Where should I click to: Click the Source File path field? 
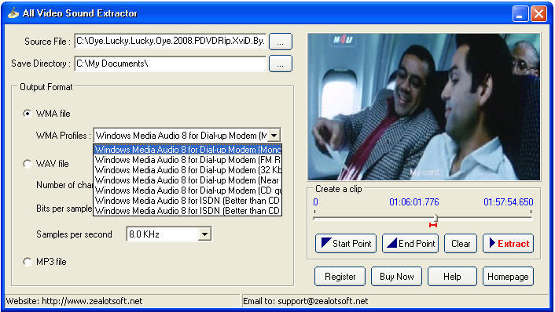click(x=171, y=42)
